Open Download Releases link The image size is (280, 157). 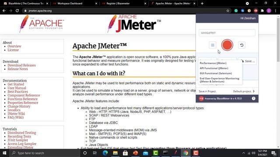pos(21,65)
